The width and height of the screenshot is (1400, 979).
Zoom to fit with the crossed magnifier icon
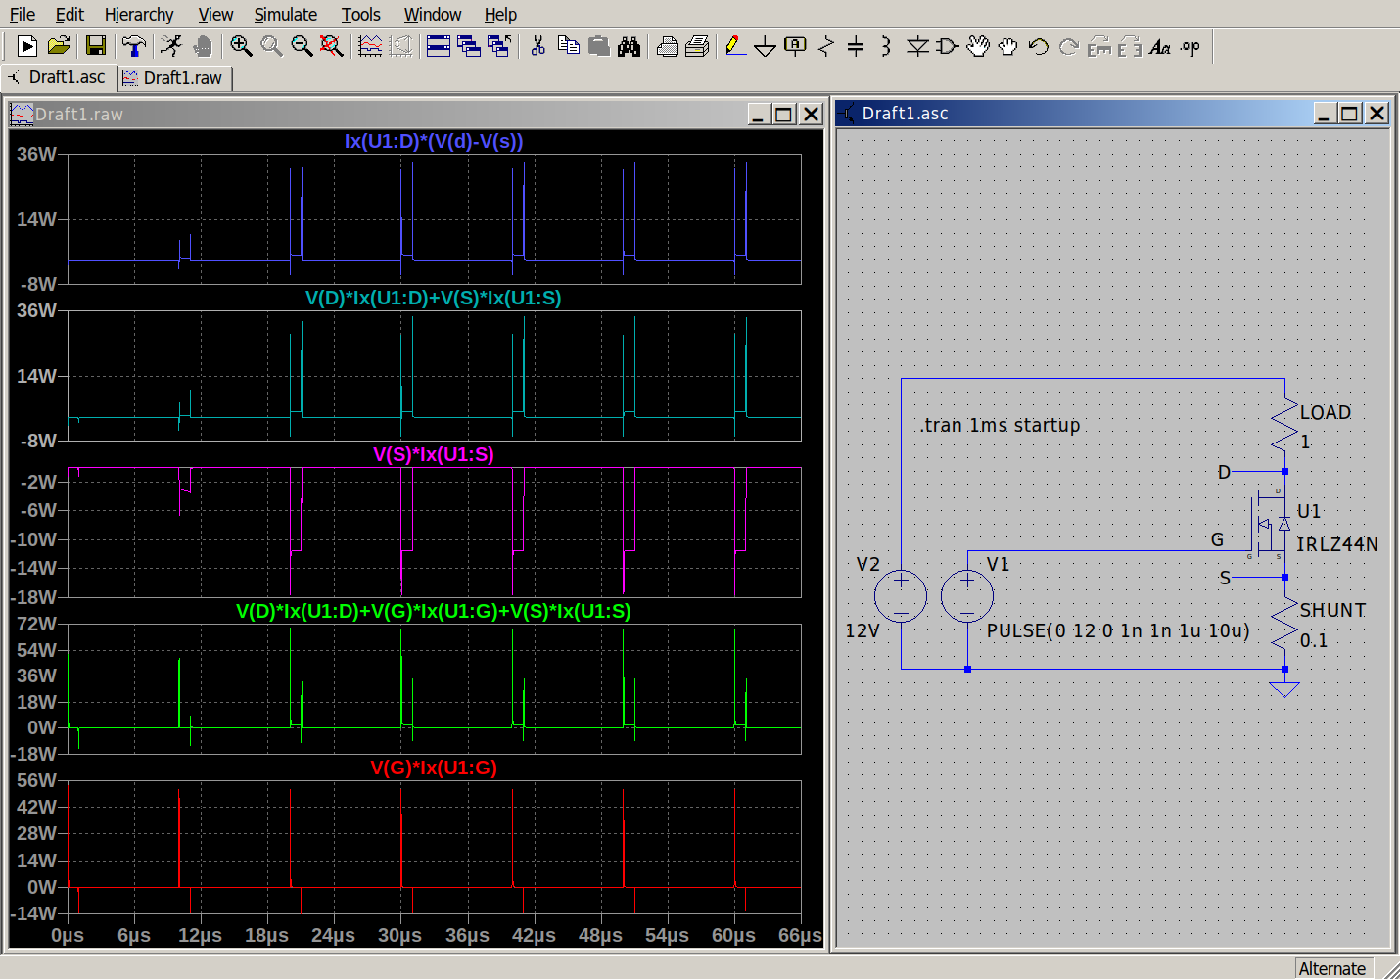pyautogui.click(x=332, y=46)
